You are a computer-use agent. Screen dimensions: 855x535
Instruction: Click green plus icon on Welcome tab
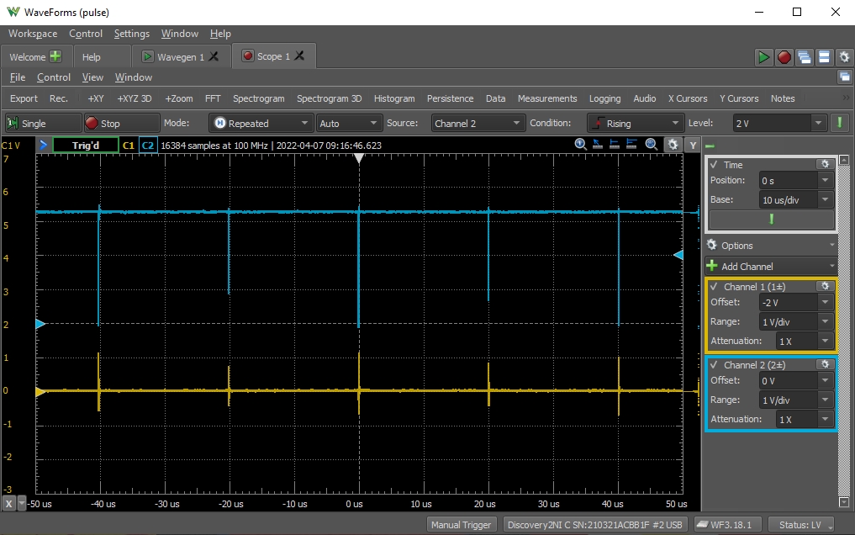[55, 56]
